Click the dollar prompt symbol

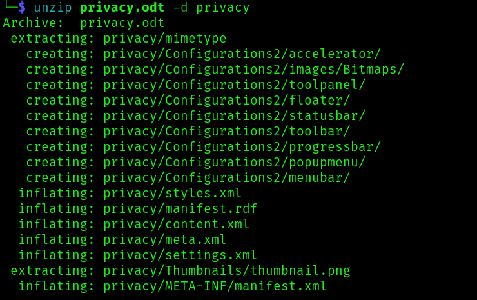[21, 8]
